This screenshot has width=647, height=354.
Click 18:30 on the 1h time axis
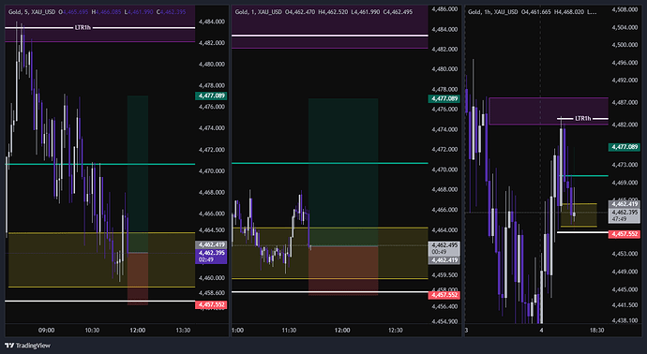(596, 330)
